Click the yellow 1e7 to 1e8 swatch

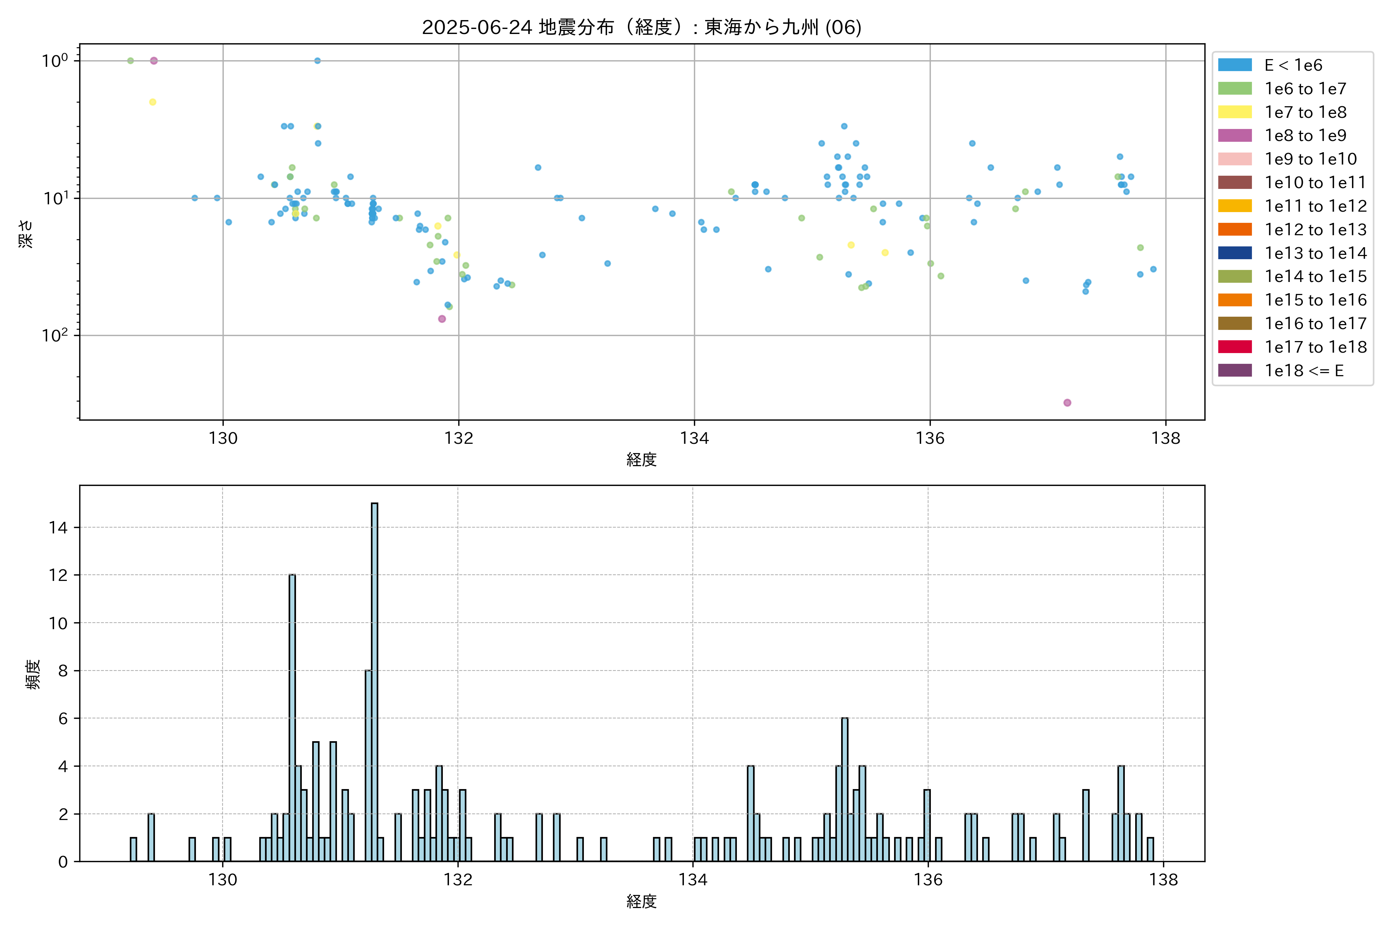coord(1234,112)
